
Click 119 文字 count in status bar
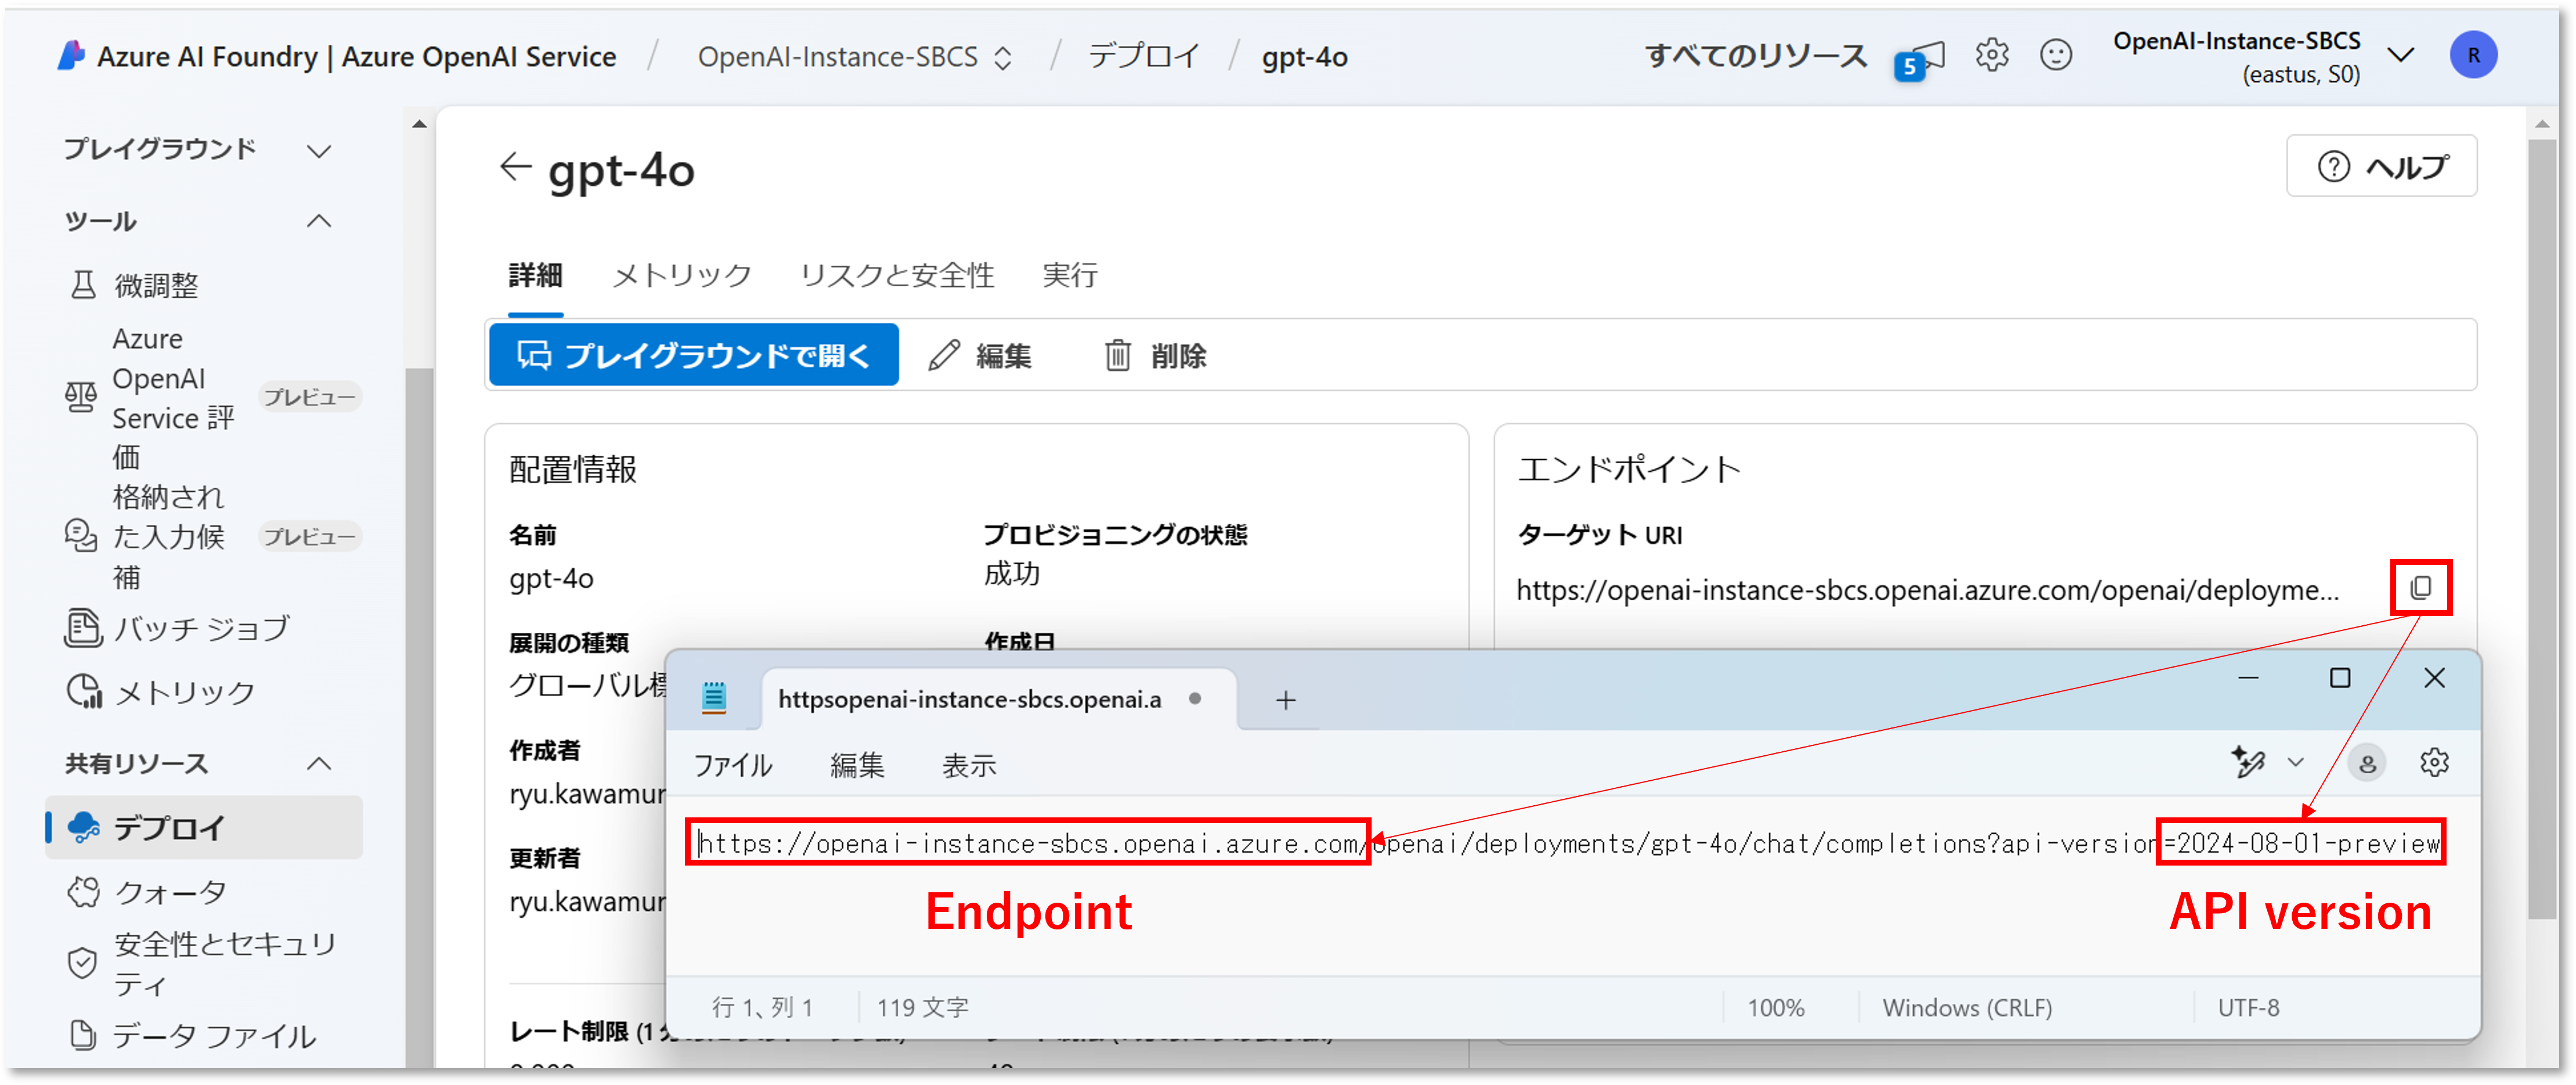click(x=923, y=1007)
